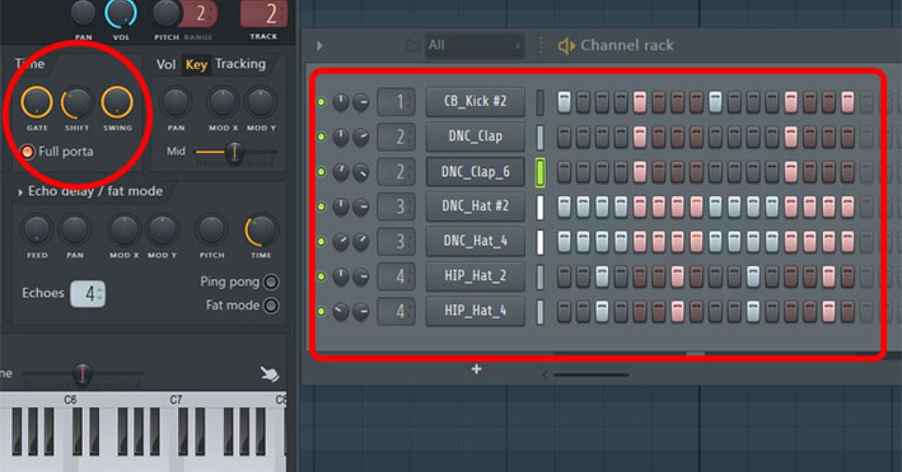Open the Time tab
The image size is (902, 472).
click(30, 64)
